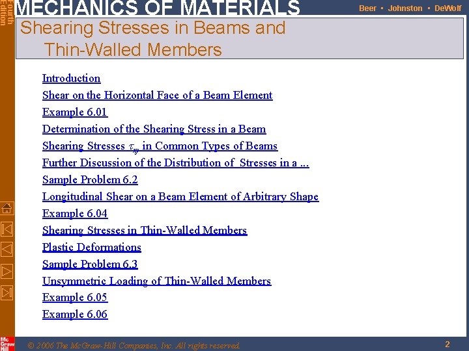Open Longitudinal Shear on a Beam Element link
Screen dimensions: 469x351
180,197
